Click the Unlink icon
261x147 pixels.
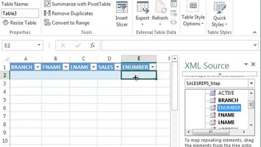[174, 22]
